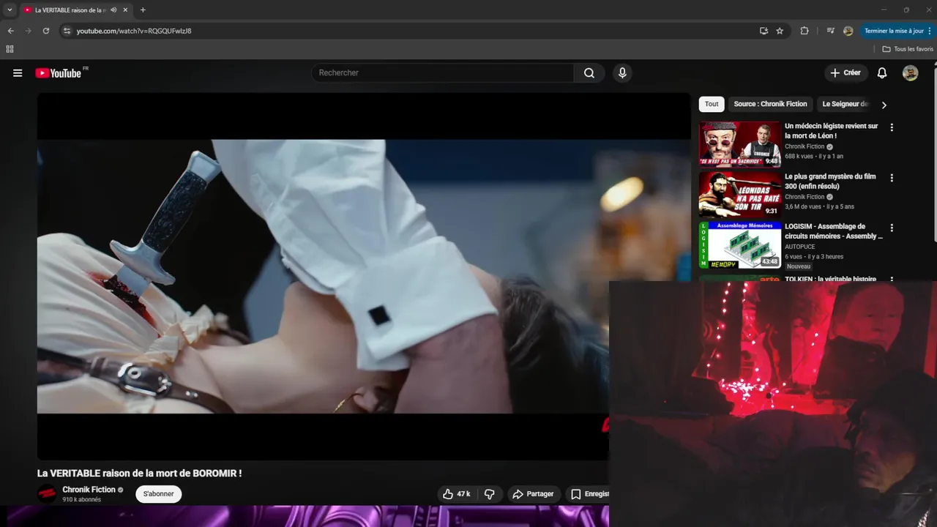
Task: Click the Rechercher search field
Action: [x=443, y=73]
